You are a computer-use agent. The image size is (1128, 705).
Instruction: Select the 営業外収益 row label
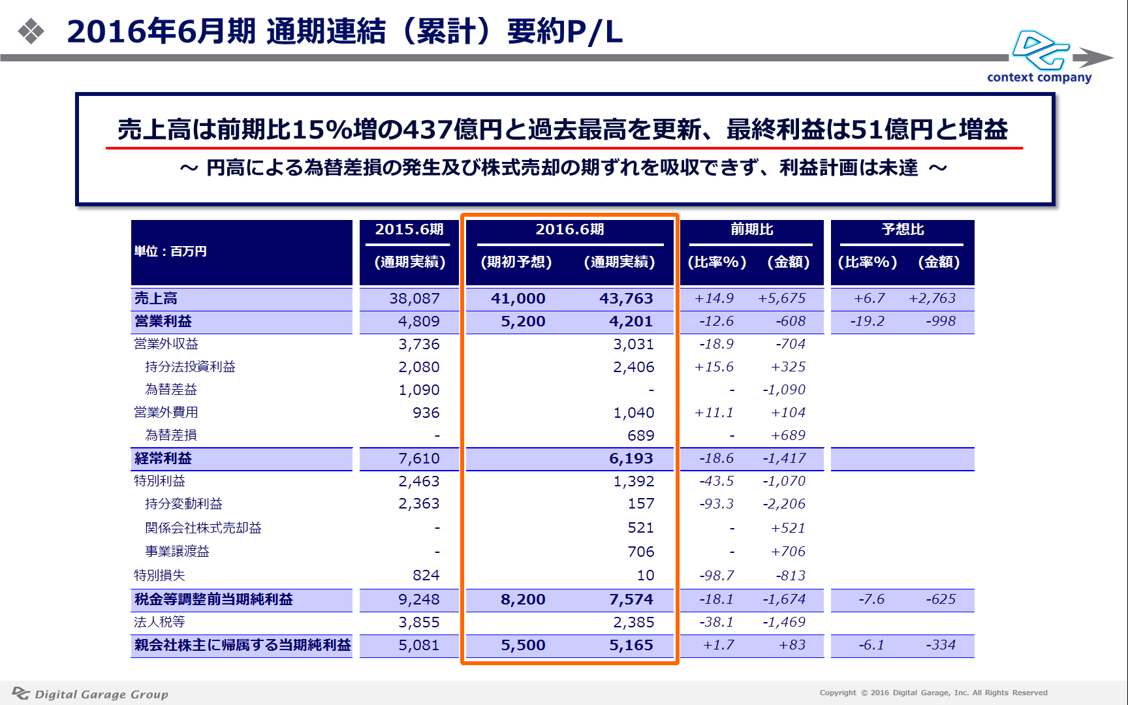pos(166,344)
